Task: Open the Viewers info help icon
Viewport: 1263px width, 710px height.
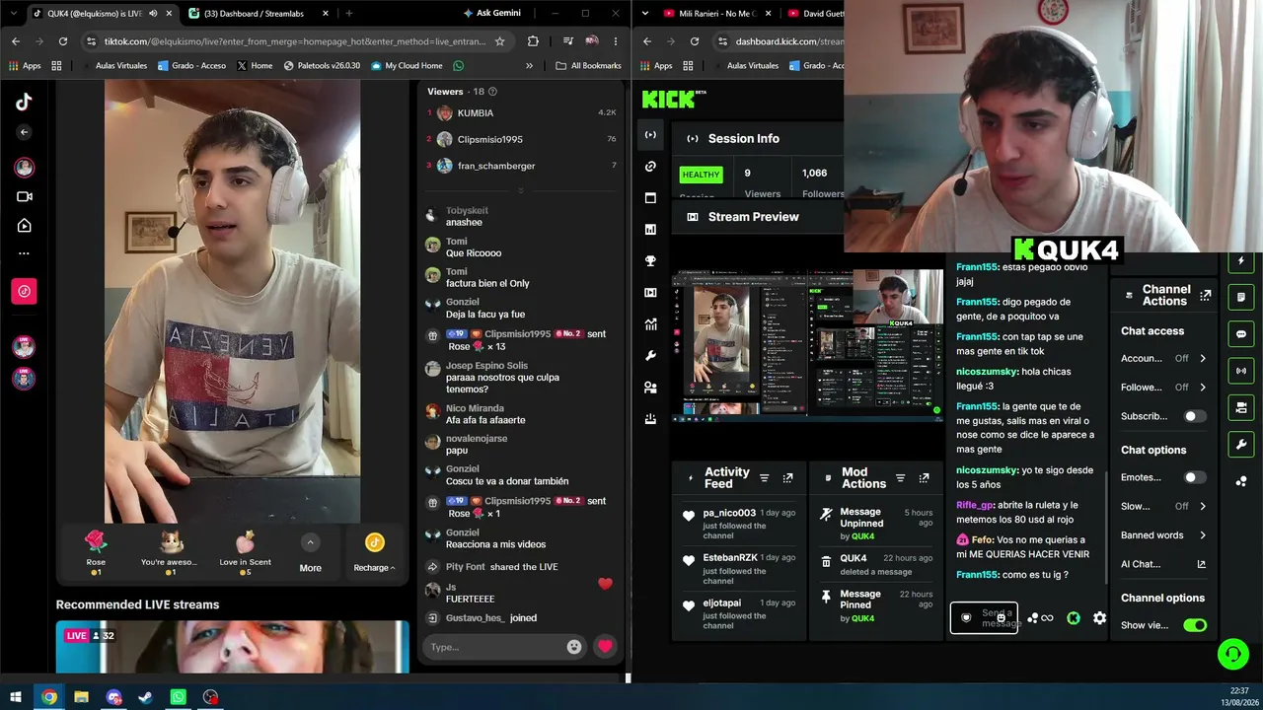Action: (x=493, y=92)
